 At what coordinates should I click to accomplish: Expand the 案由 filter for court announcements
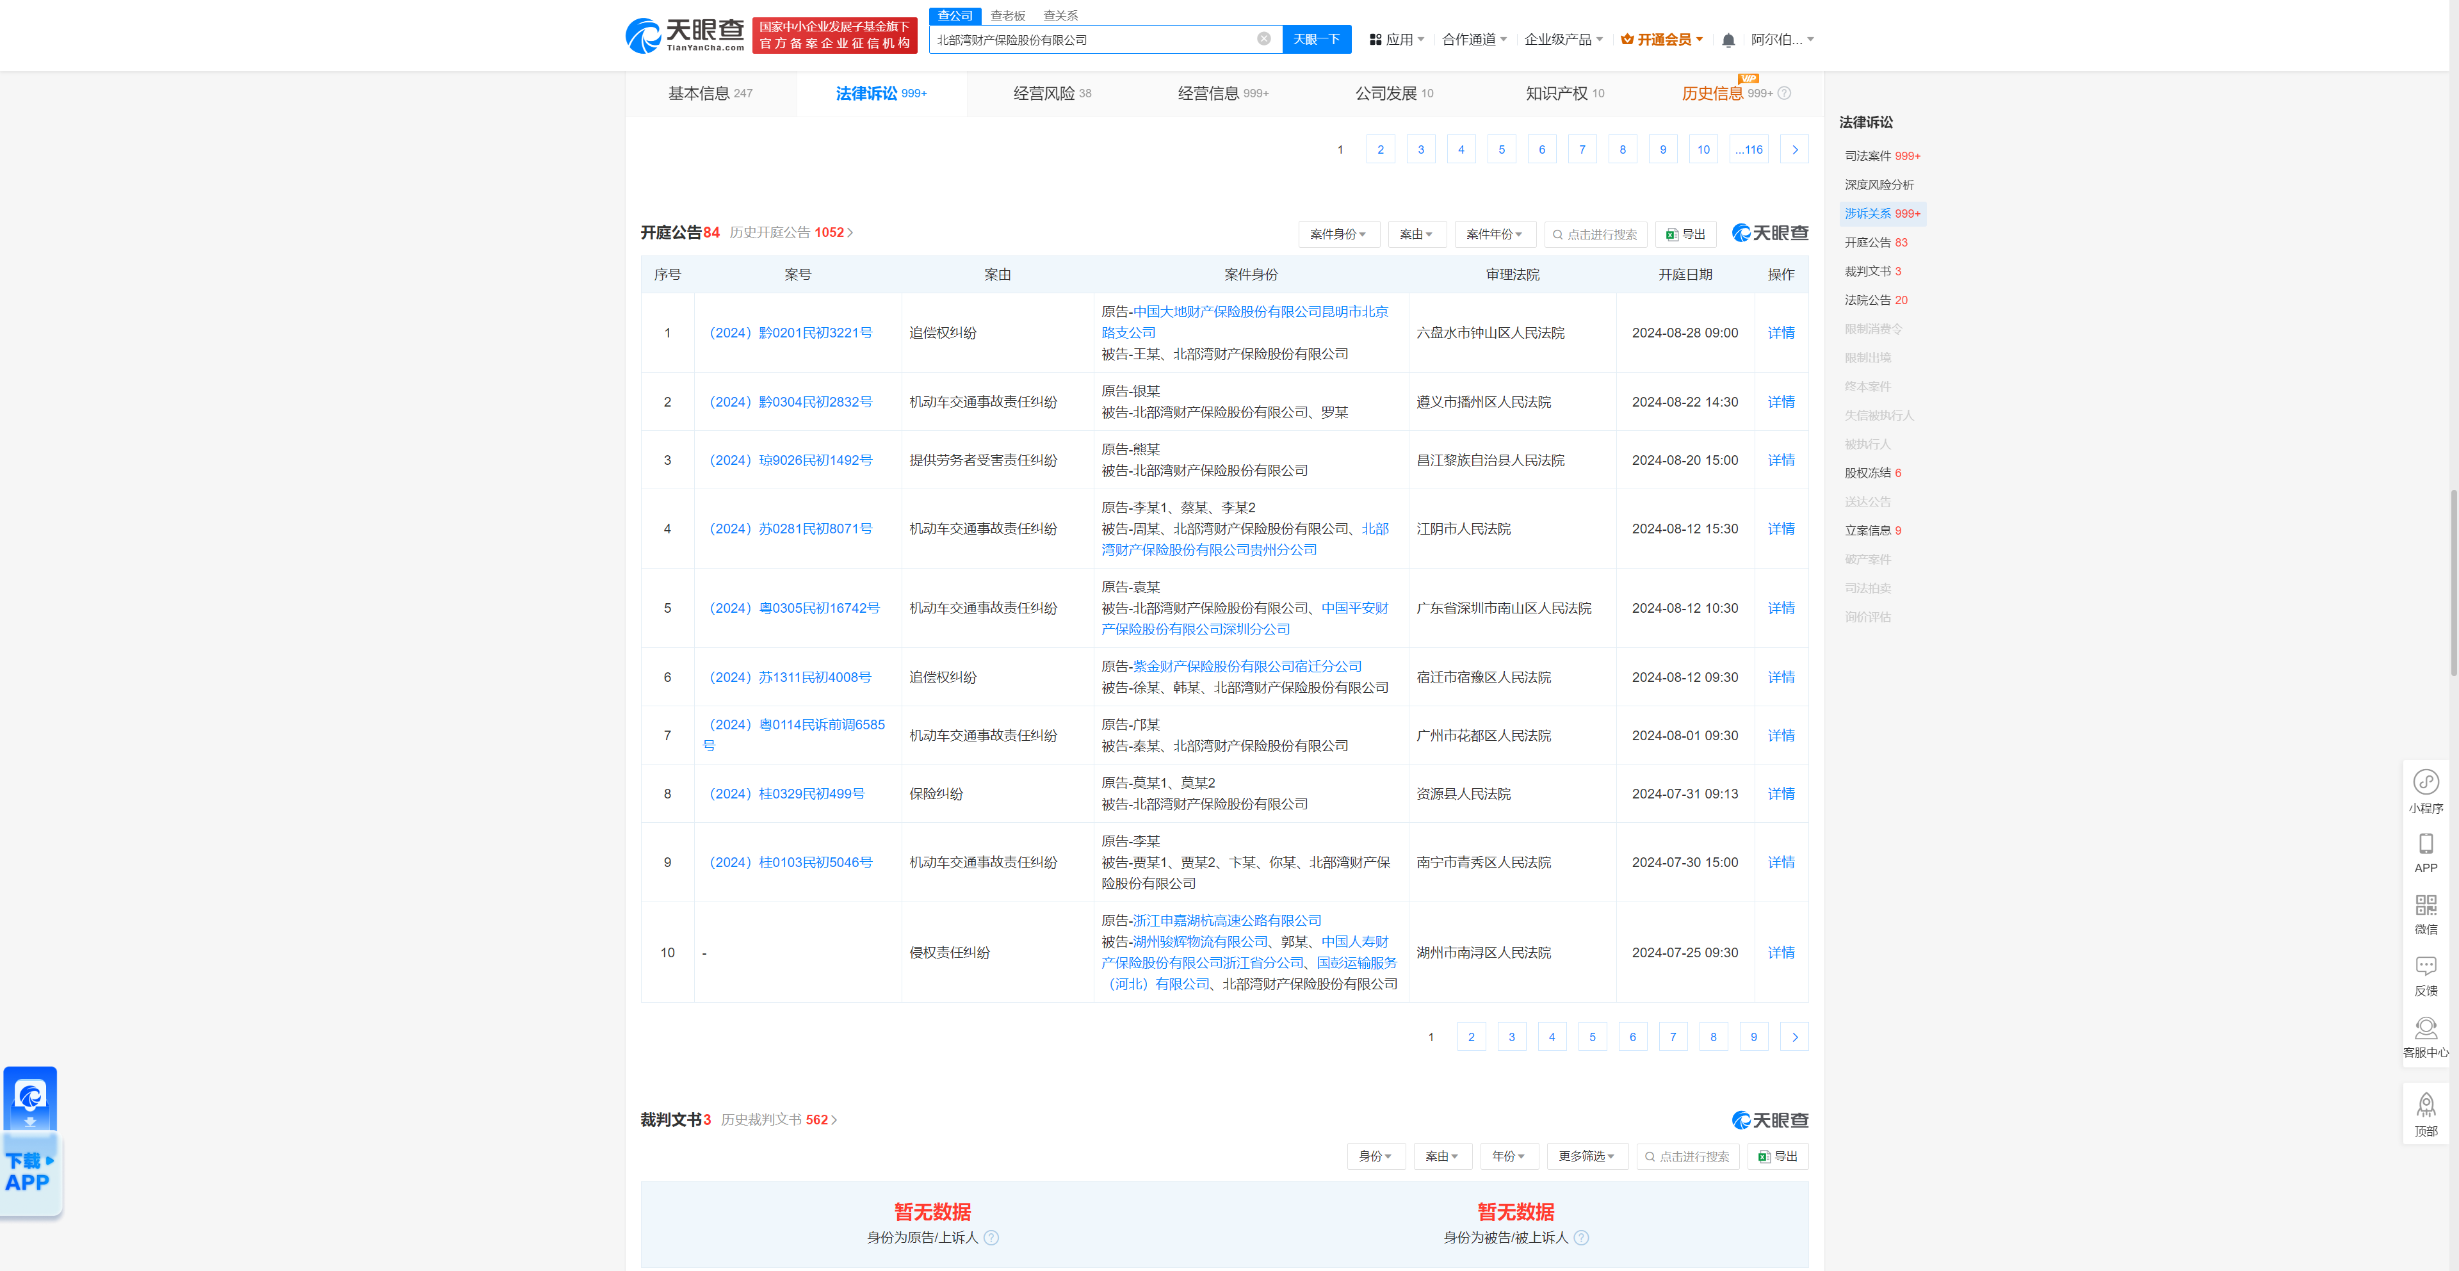1416,234
